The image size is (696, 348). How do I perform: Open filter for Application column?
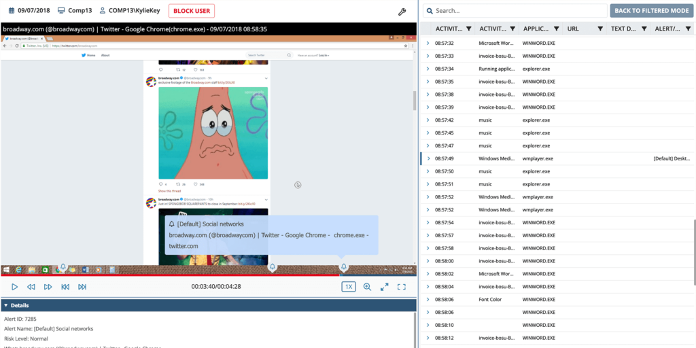(x=556, y=29)
